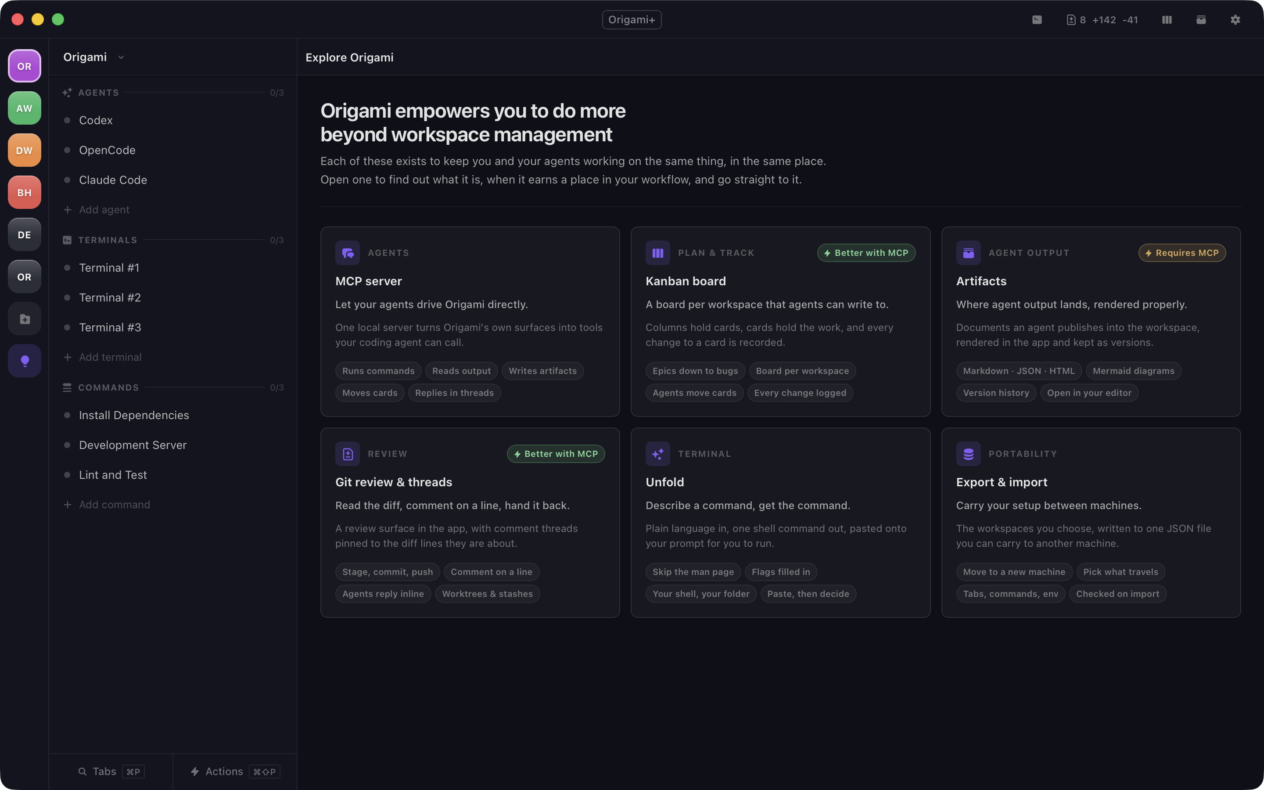The width and height of the screenshot is (1264, 790).
Task: Click Add agent
Action: point(173,209)
